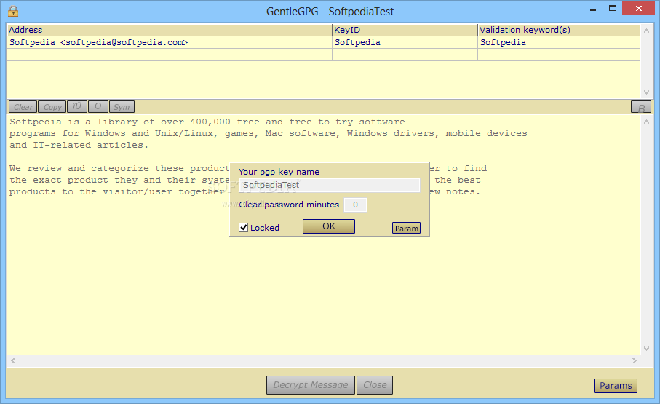This screenshot has height=404, width=660.
Task: Click the Decrypt Message button
Action: click(x=311, y=385)
